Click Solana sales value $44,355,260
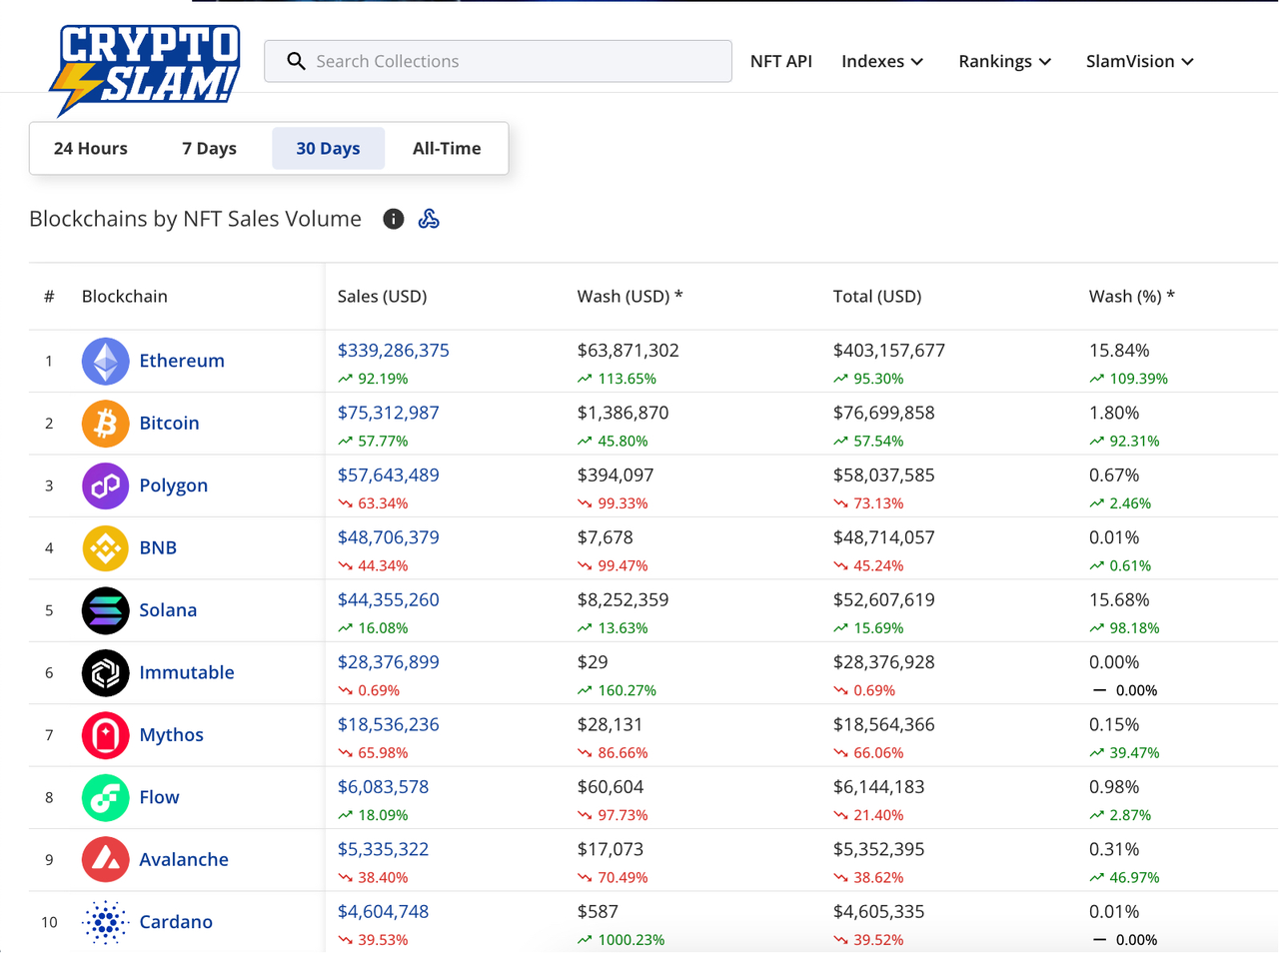1279x953 pixels. click(389, 600)
